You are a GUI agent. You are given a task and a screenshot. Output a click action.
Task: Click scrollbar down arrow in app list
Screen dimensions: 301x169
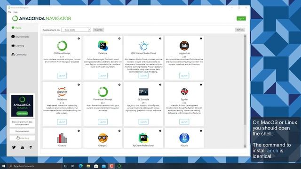tap(245, 146)
